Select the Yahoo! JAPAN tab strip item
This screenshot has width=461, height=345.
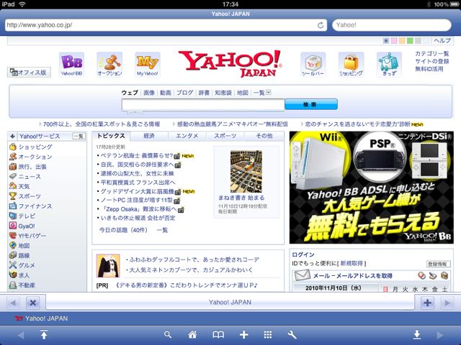click(x=230, y=303)
